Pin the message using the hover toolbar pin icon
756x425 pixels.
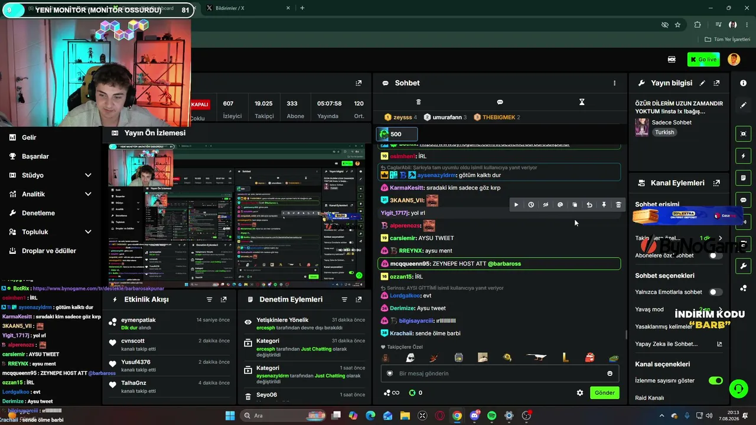point(604,205)
